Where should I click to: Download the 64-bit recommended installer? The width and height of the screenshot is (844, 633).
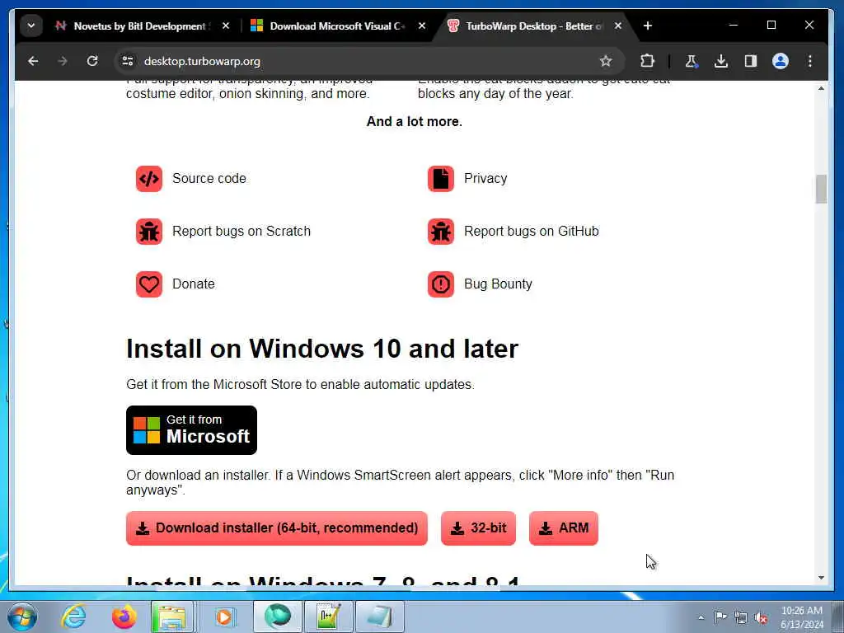277,528
